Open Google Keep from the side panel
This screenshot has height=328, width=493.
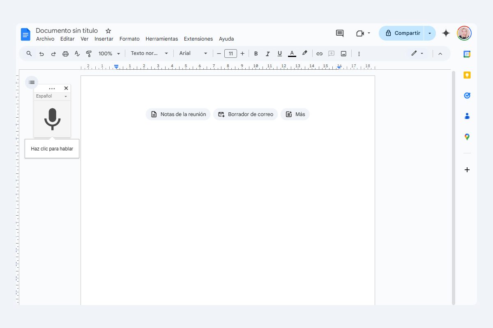click(467, 75)
